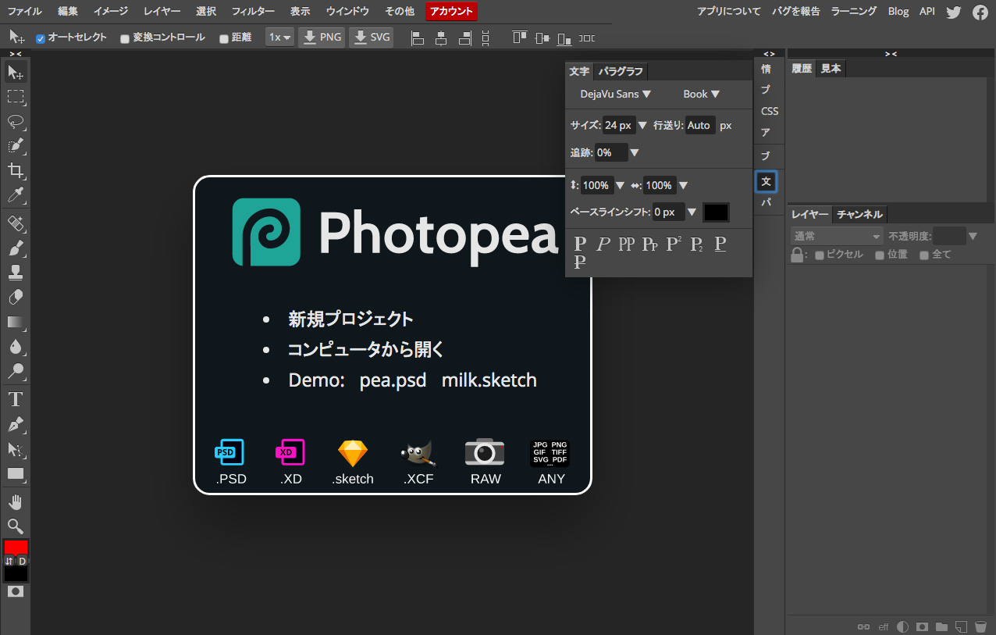Apply faux italic text style

[603, 244]
